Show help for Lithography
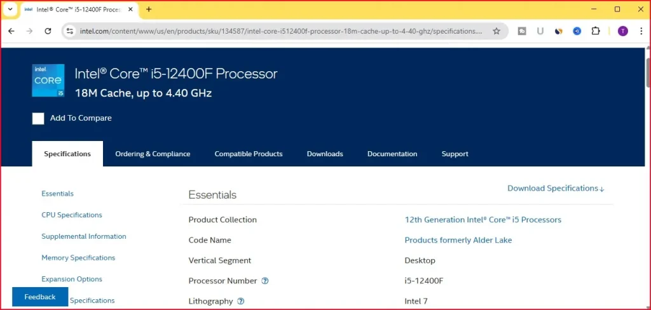 coord(240,301)
